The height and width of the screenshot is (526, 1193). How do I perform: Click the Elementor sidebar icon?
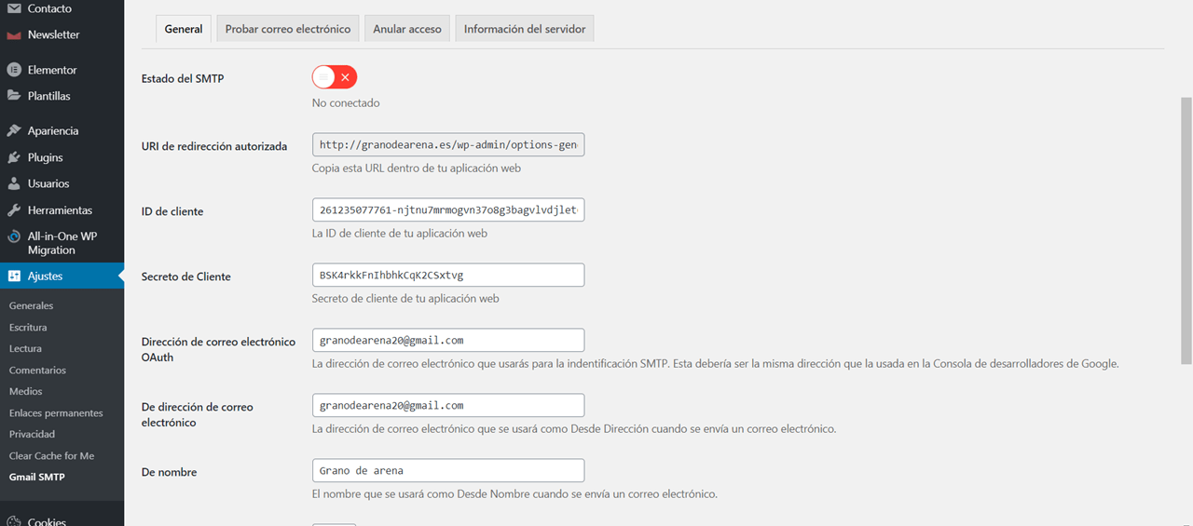[14, 70]
